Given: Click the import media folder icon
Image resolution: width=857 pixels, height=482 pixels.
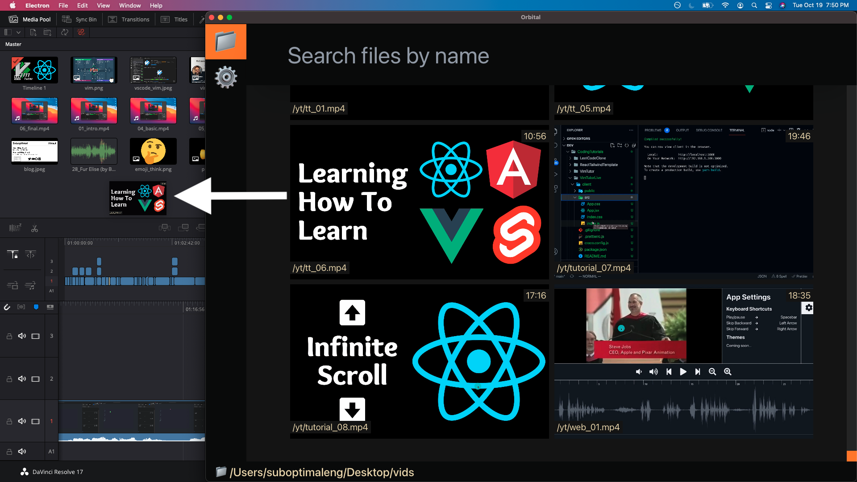Looking at the screenshot, I should [47, 32].
